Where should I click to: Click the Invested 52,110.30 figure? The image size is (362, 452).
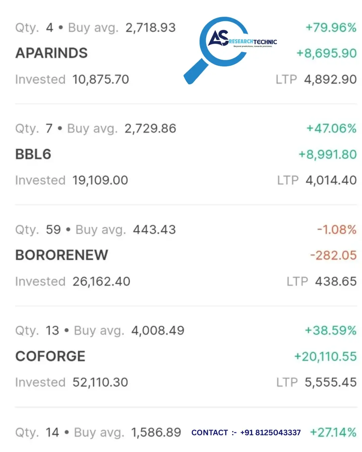pyautogui.click(x=72, y=382)
